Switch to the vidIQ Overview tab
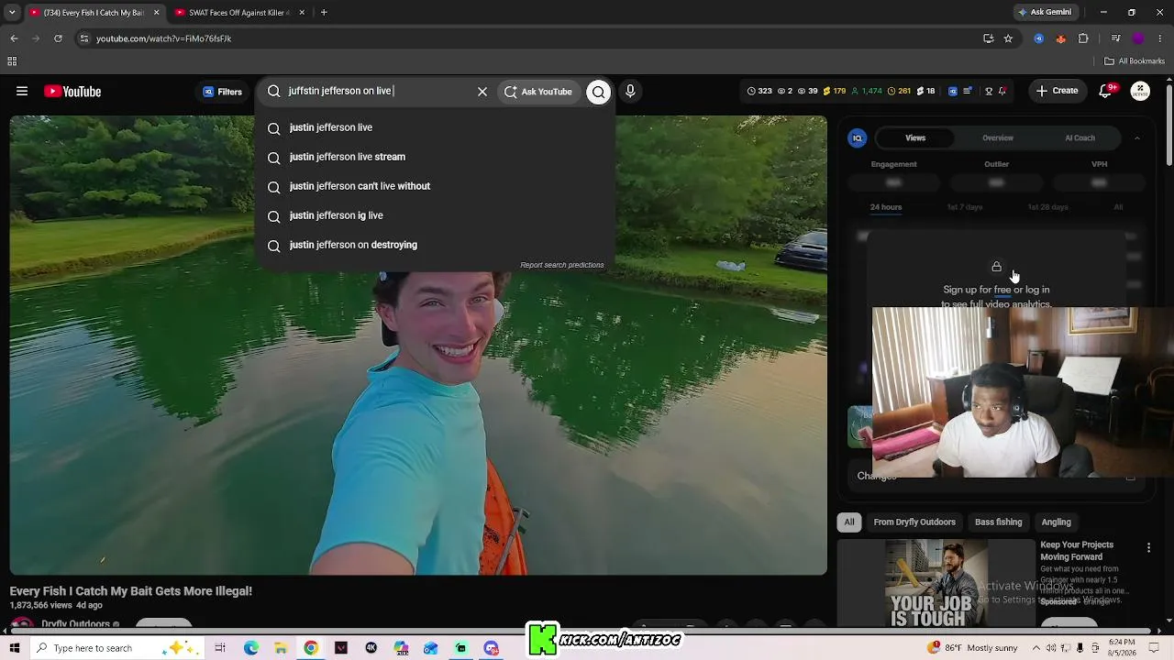This screenshot has width=1174, height=660. point(998,138)
